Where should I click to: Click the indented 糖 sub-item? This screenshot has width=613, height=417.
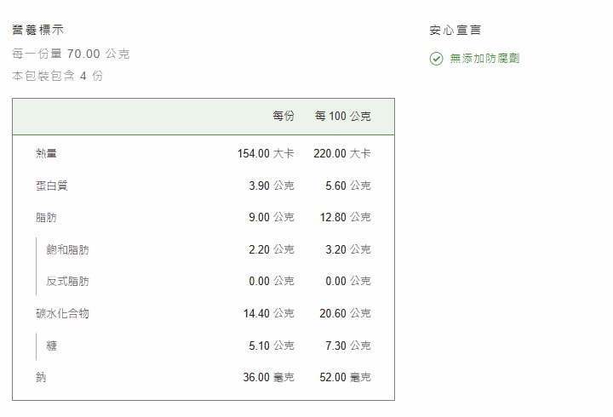coord(52,346)
